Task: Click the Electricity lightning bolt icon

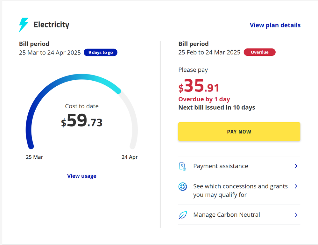Action: pyautogui.click(x=24, y=25)
